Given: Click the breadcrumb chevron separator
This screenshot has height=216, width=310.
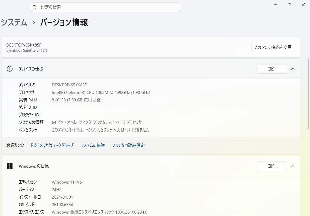Looking at the screenshot, I should point(34,22).
